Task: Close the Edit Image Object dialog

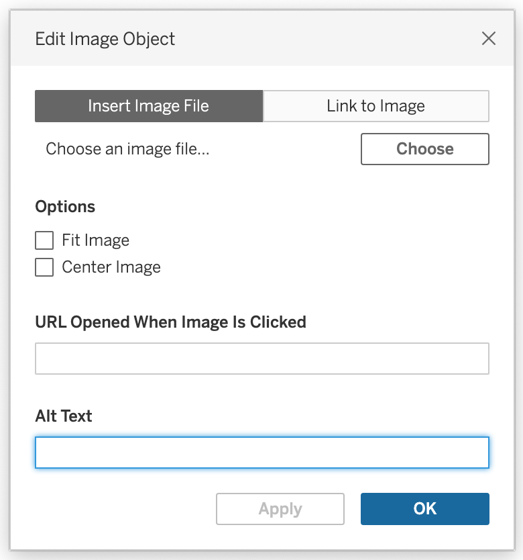Action: [489, 39]
